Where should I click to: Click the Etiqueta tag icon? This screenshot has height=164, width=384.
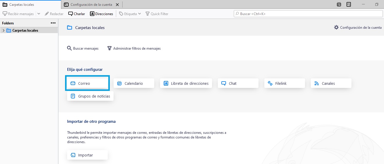(121, 14)
